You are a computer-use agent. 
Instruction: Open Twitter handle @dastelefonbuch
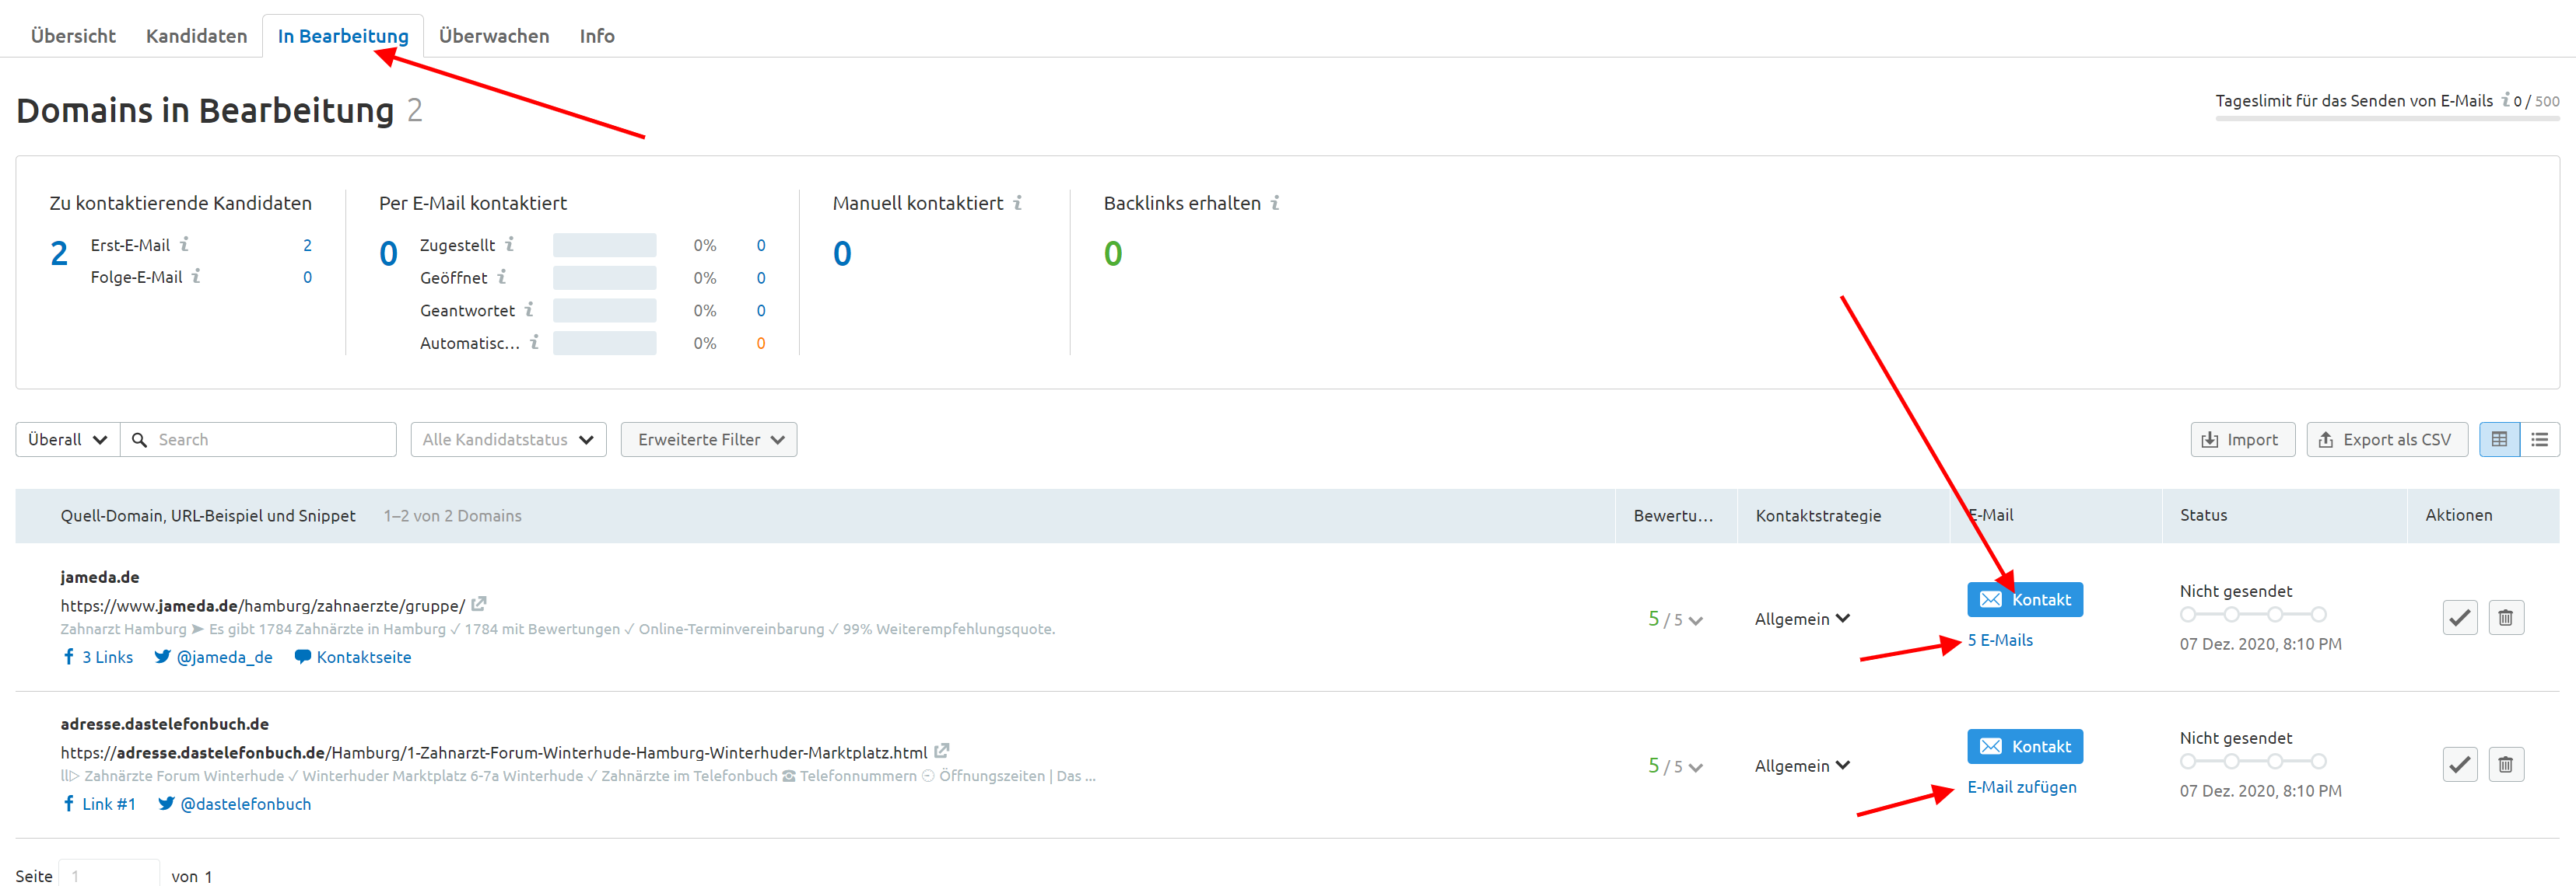[x=234, y=803]
